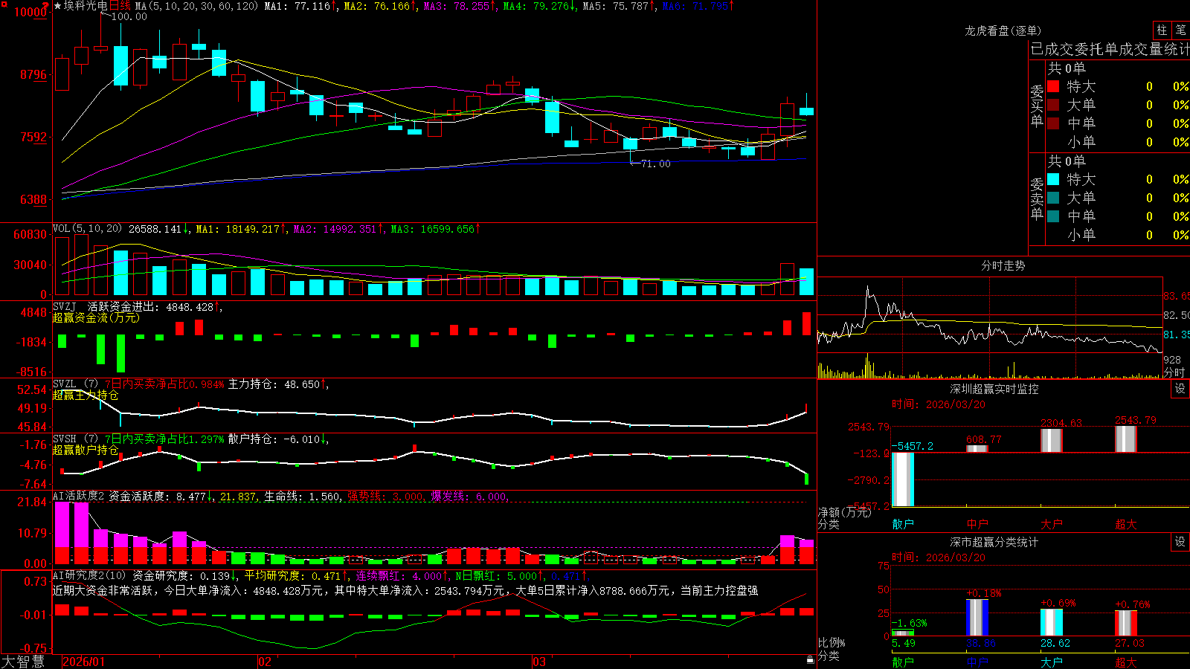Switch order view to 柱 mode
Image resolution: width=1190 pixels, height=669 pixels.
1162,30
